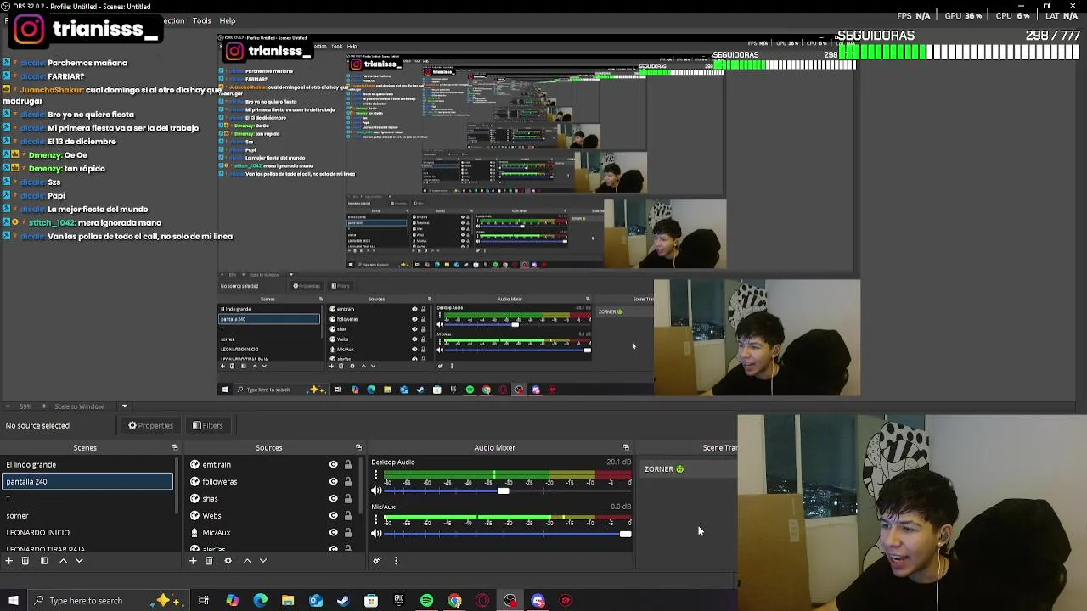Open Epic Games from the taskbar
Screen dimensions: 1087x611
click(x=399, y=601)
